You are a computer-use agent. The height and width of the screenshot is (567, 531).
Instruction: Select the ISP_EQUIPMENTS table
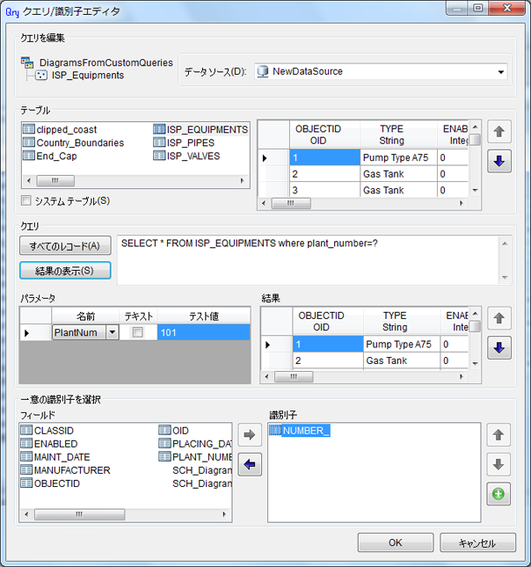(207, 129)
